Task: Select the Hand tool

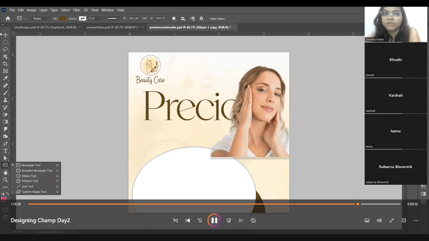Action: coord(5,172)
